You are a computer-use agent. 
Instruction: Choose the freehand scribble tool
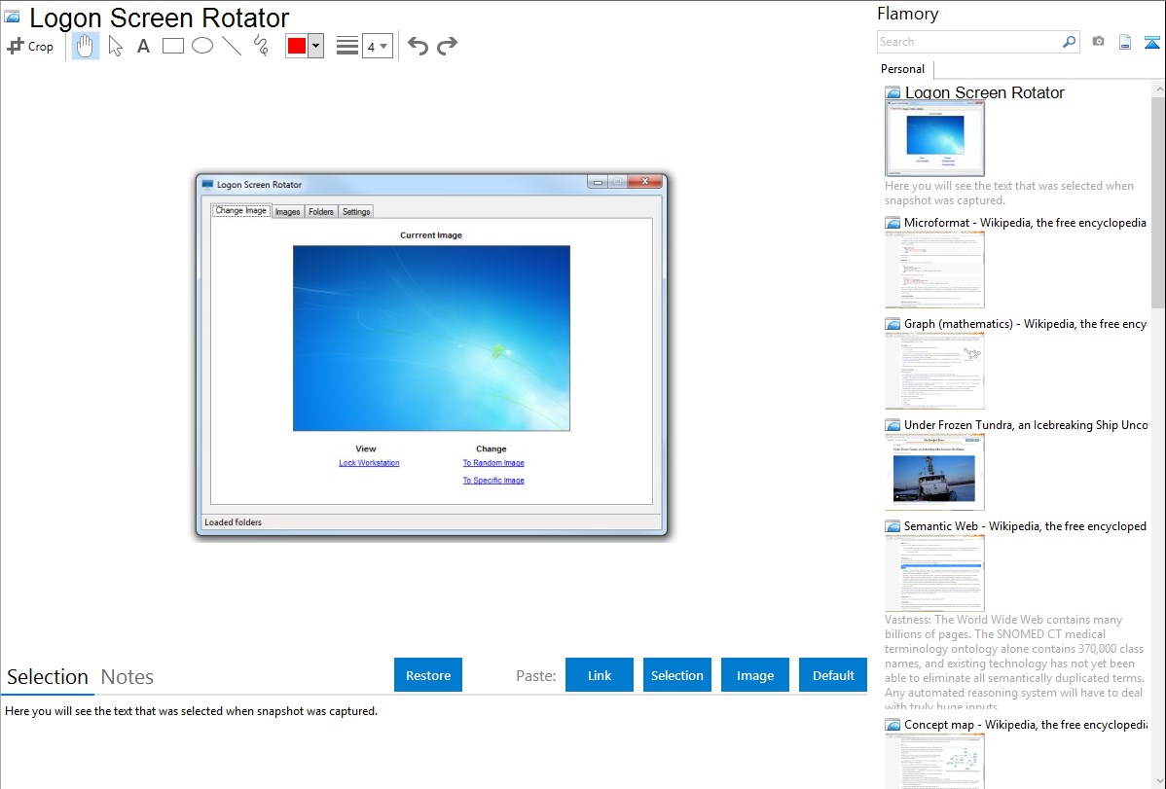click(261, 46)
